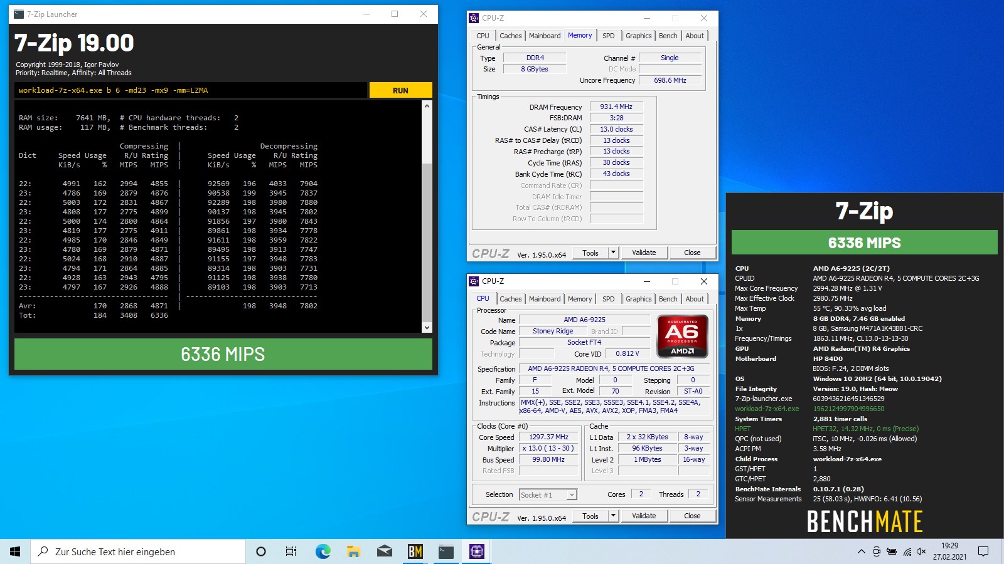Open the Wi-Fi network tray icon
1004x564 pixels.
pos(907,551)
